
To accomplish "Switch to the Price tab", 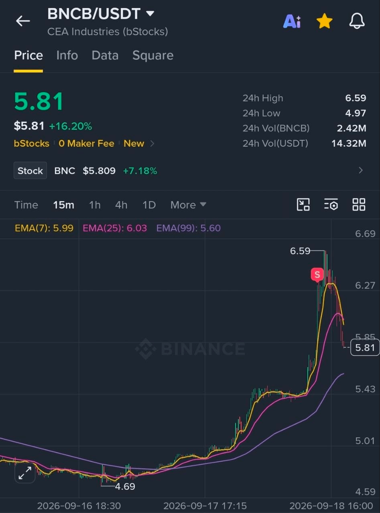I will [x=28, y=55].
